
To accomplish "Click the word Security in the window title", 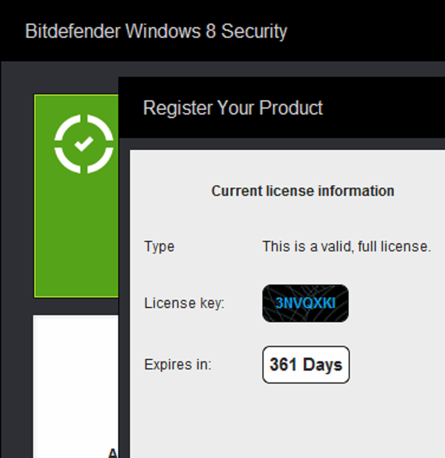I will tap(254, 31).
